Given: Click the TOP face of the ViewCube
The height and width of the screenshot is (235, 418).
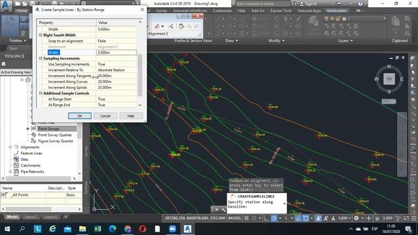Looking at the screenshot, I should coord(389,79).
